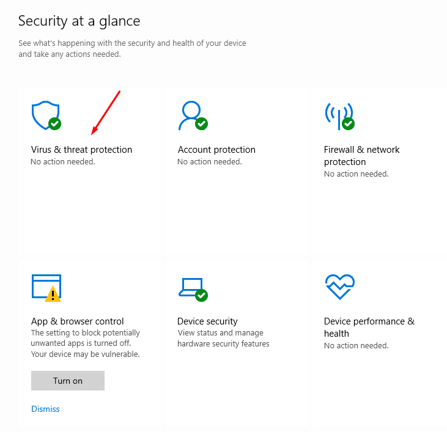Viewport: 447px width, 432px height.
Task: Click the 'Security at a glance' heading
Action: click(x=79, y=21)
